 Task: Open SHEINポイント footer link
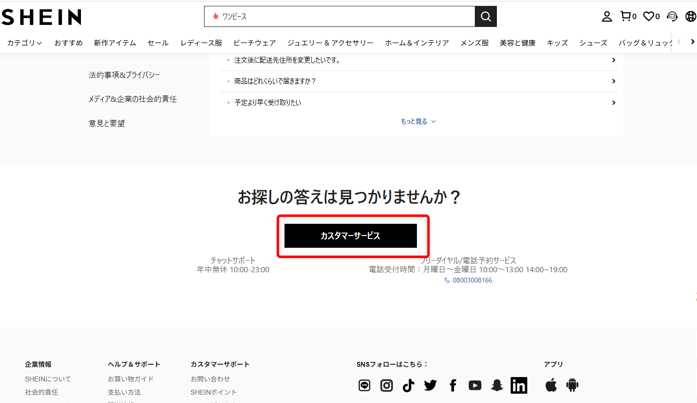(x=214, y=392)
